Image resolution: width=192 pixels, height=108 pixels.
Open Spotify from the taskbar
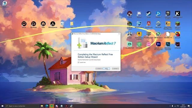click(x=52, y=106)
